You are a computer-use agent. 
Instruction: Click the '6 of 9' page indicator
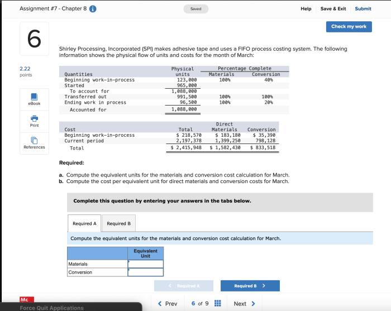pyautogui.click(x=200, y=304)
